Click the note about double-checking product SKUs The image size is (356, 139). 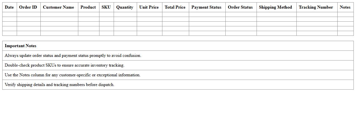point(65,65)
